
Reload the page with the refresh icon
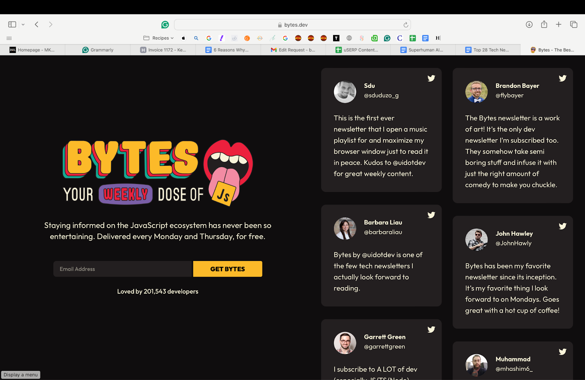click(405, 25)
